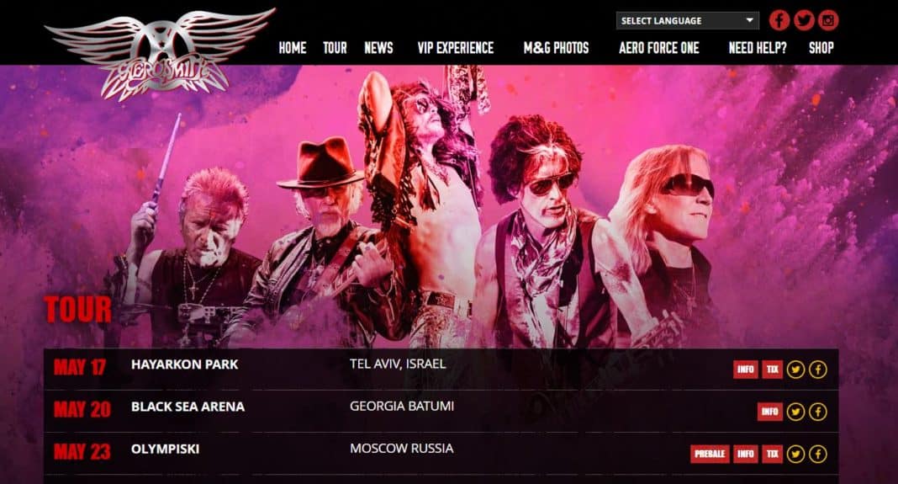The height and width of the screenshot is (484, 898).
Task: Click TIX for Hayarkon Park show
Action: [x=772, y=370]
